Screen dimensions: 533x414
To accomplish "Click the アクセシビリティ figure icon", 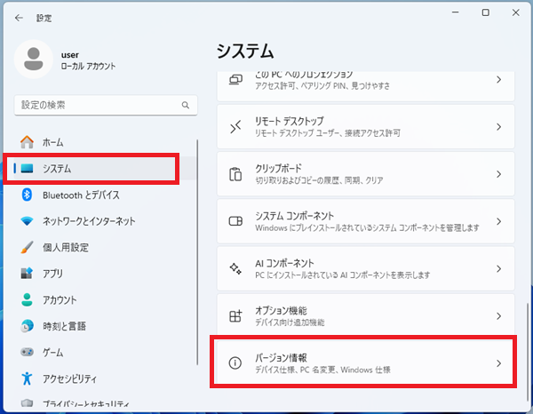I will (x=27, y=378).
